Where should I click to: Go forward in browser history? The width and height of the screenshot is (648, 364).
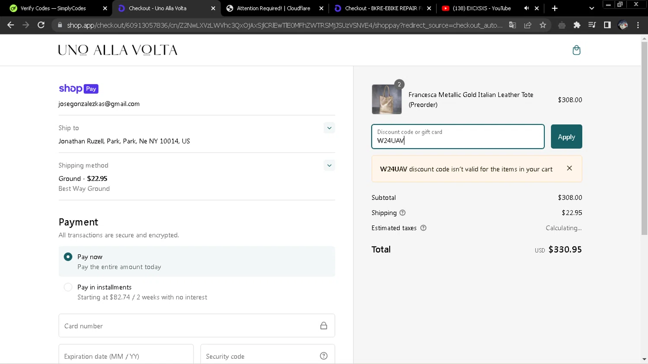(x=26, y=25)
